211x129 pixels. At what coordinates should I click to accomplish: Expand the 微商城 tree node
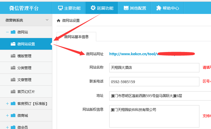[x=7, y=115]
